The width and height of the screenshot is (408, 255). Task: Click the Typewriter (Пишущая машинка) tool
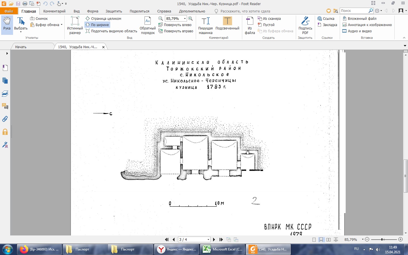pyautogui.click(x=205, y=25)
